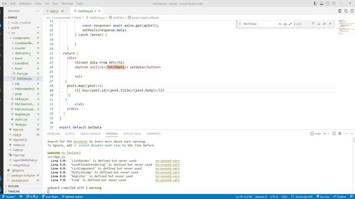Change encoding via UTF-8 status item

274,197
